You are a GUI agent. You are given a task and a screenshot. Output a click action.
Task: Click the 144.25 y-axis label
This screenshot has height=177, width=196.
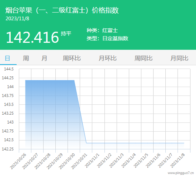[8, 78]
